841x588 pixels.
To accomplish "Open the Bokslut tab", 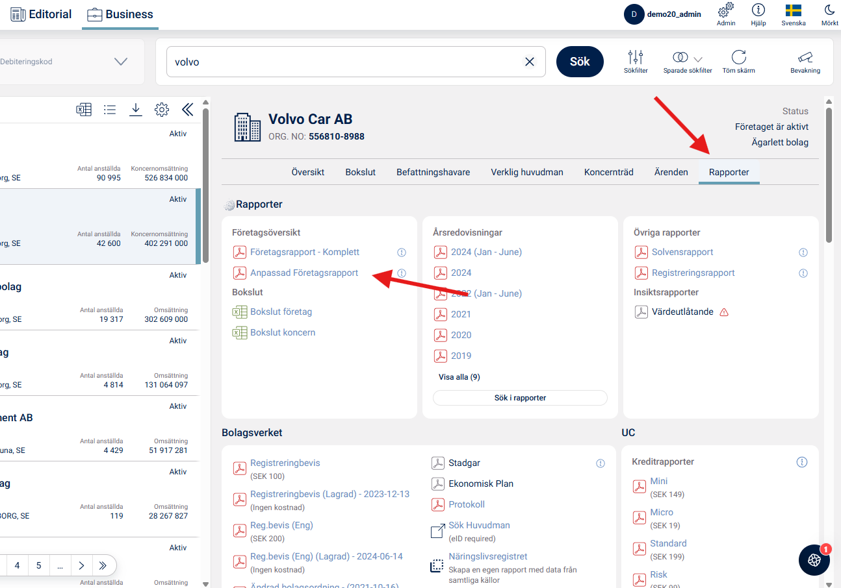I will (x=361, y=172).
